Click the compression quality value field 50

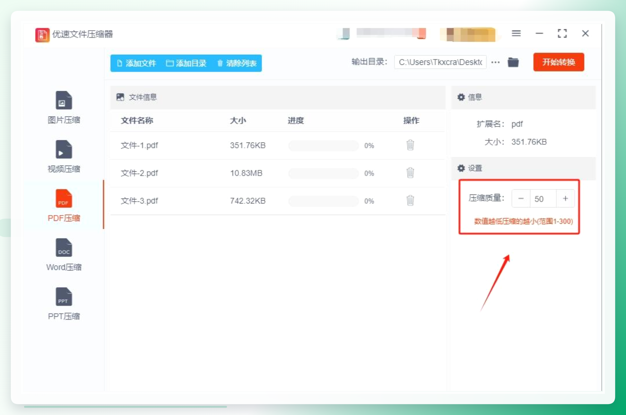(543, 199)
